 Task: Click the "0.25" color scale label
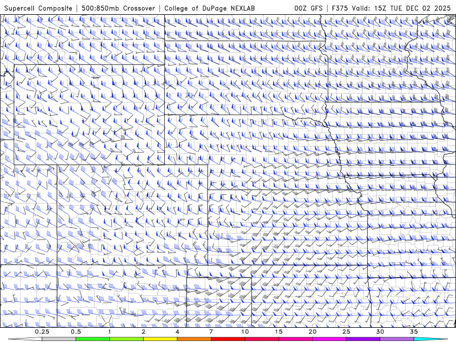click(42, 332)
